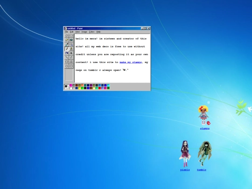Click the green-haired doll above tumblr
The width and height of the screenshot is (252, 189).
[204, 154]
